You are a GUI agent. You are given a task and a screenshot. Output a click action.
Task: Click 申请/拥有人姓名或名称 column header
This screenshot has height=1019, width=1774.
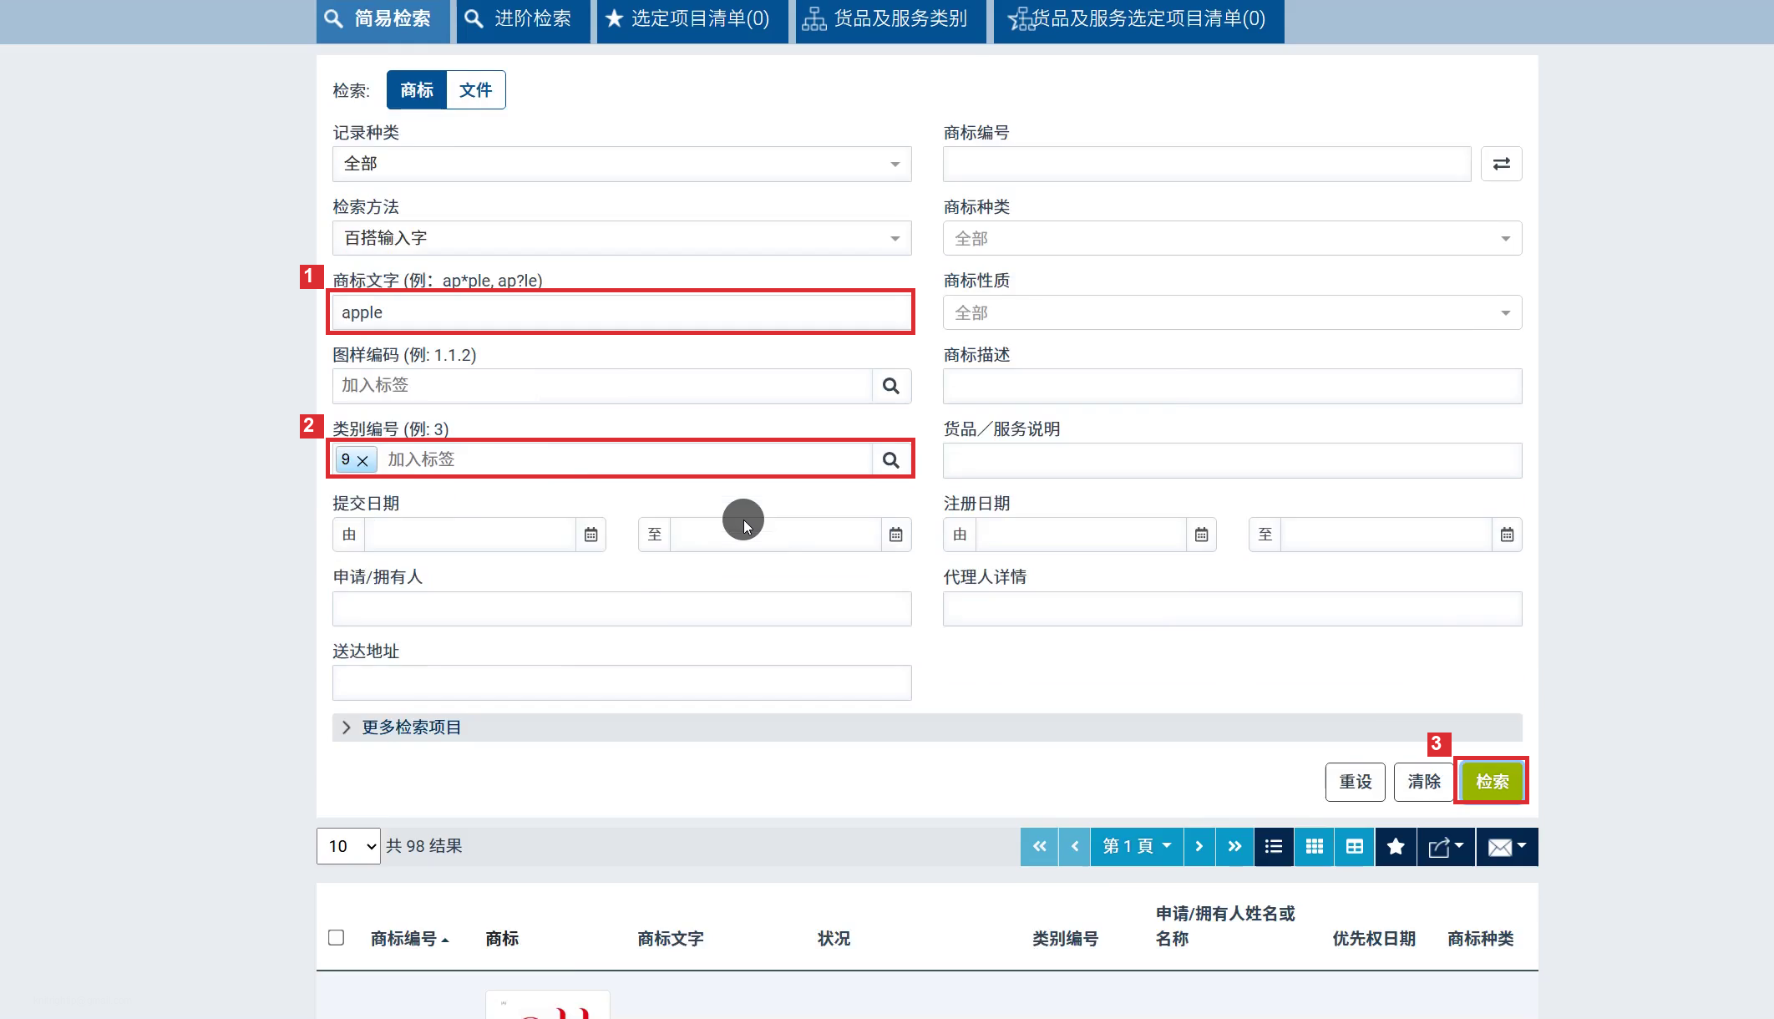[x=1225, y=926]
